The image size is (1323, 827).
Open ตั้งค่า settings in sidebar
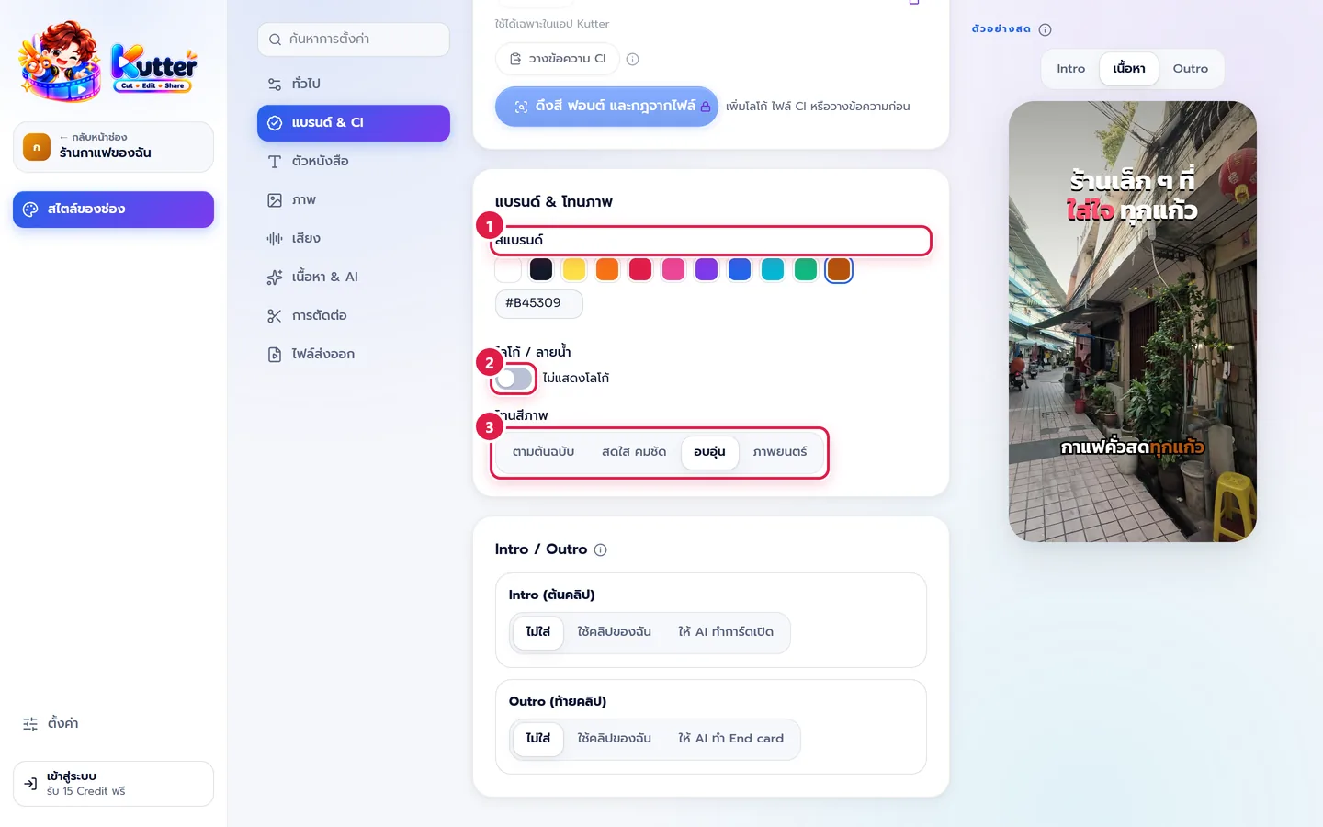51,723
